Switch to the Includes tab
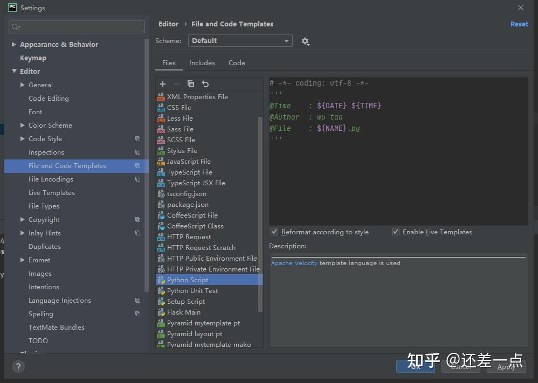538x383 pixels. coord(202,63)
